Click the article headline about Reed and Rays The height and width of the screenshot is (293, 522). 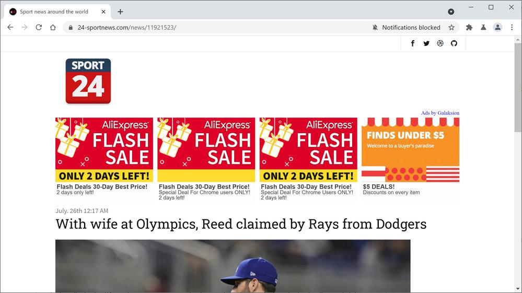point(241,224)
